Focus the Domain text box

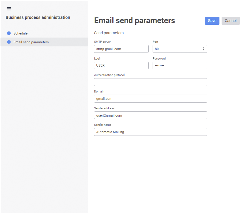click(x=150, y=99)
